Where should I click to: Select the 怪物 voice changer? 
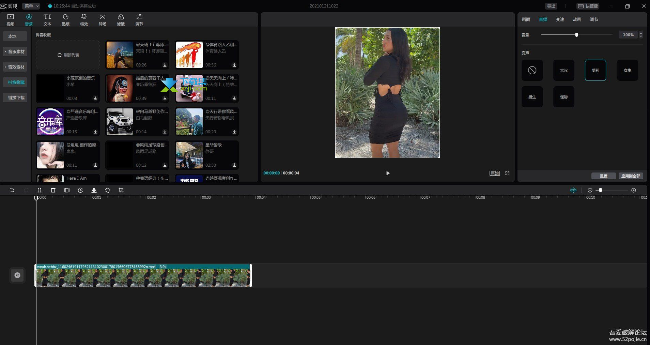coord(564,97)
